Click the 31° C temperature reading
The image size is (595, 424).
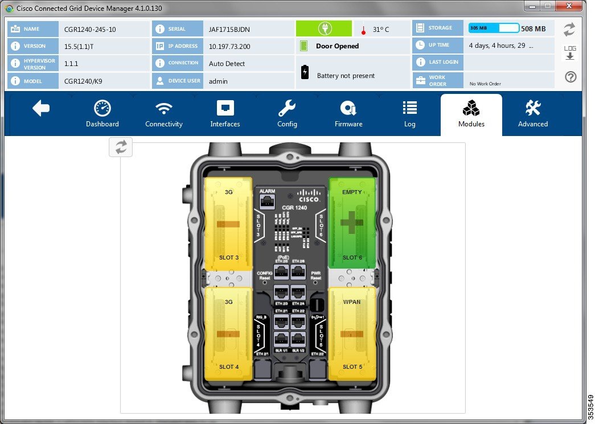pos(380,29)
